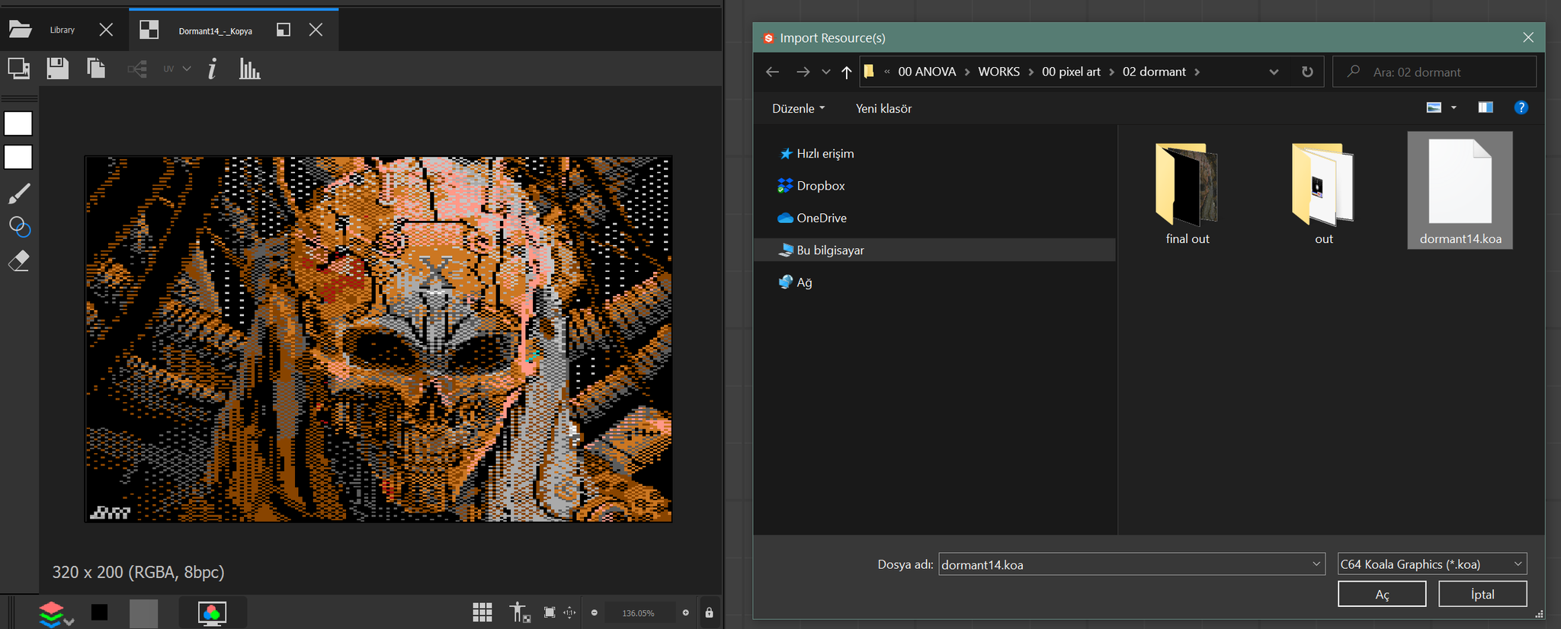Click the save copy to package icon

coord(19,69)
